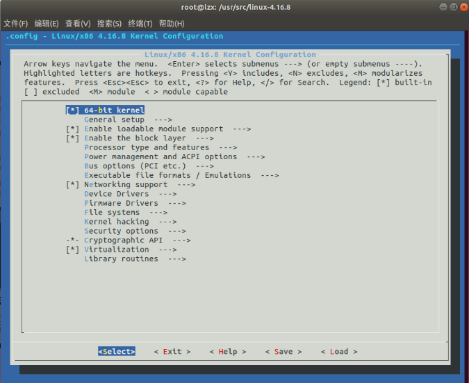Image resolution: width=469 pixels, height=383 pixels.
Task: Expand Processor type and features arrow
Action: (228, 147)
